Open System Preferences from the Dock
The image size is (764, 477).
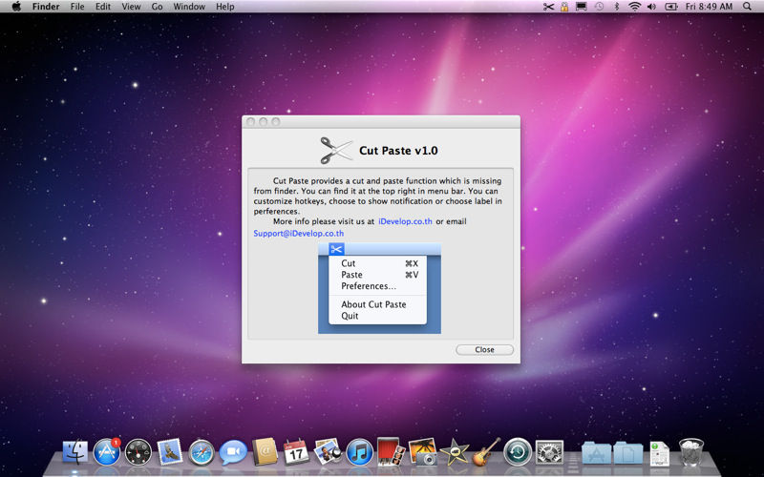(x=550, y=452)
